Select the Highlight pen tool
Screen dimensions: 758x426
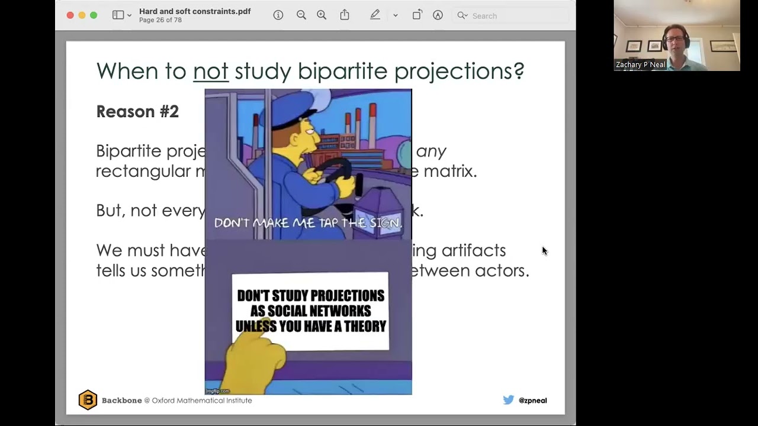click(x=375, y=15)
